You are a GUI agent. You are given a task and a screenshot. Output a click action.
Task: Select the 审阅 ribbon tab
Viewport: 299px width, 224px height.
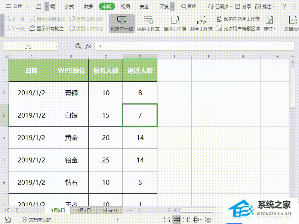[x=107, y=6]
